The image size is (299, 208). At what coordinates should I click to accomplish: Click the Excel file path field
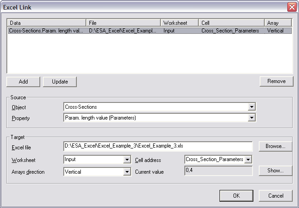click(158, 146)
